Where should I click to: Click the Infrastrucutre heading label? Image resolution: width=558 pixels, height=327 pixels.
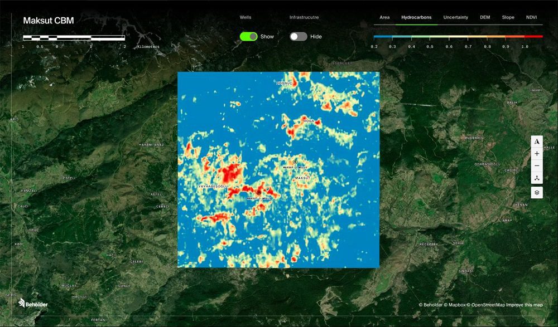(304, 17)
